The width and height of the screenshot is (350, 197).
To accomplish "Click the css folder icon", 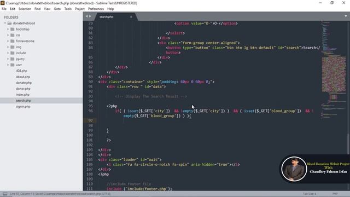I will click(x=12, y=35).
